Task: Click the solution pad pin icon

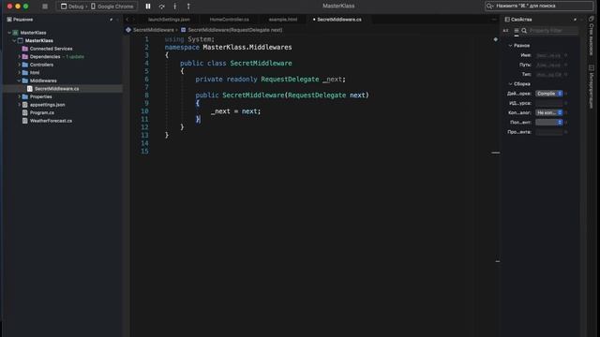Action: pyautogui.click(x=112, y=20)
